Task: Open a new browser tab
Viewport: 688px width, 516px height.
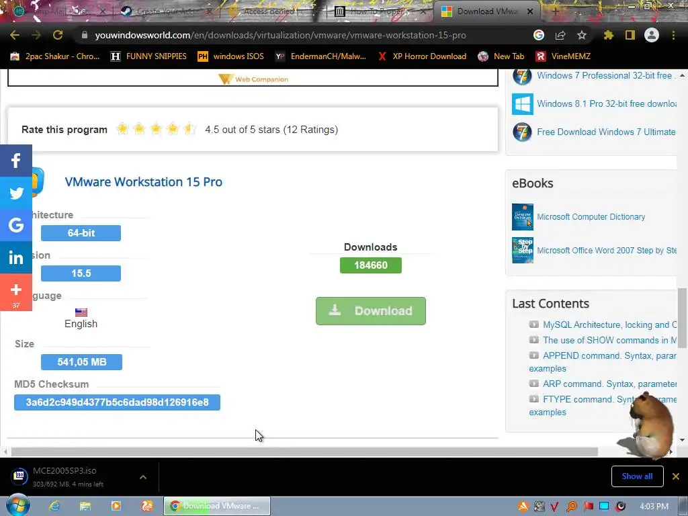Action: (x=555, y=11)
